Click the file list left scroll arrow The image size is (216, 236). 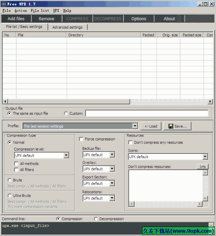[x=5, y=101]
